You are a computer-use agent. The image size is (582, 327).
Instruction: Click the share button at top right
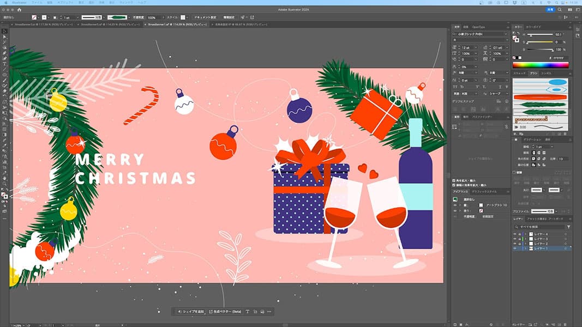[549, 10]
